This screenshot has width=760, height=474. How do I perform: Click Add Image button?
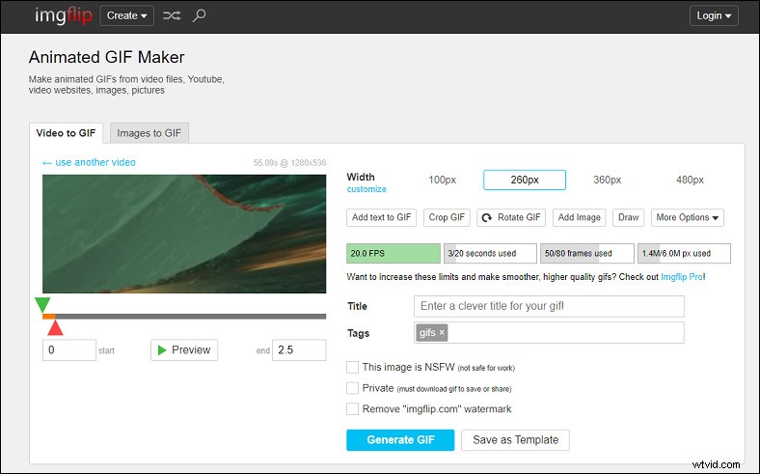pyautogui.click(x=580, y=217)
